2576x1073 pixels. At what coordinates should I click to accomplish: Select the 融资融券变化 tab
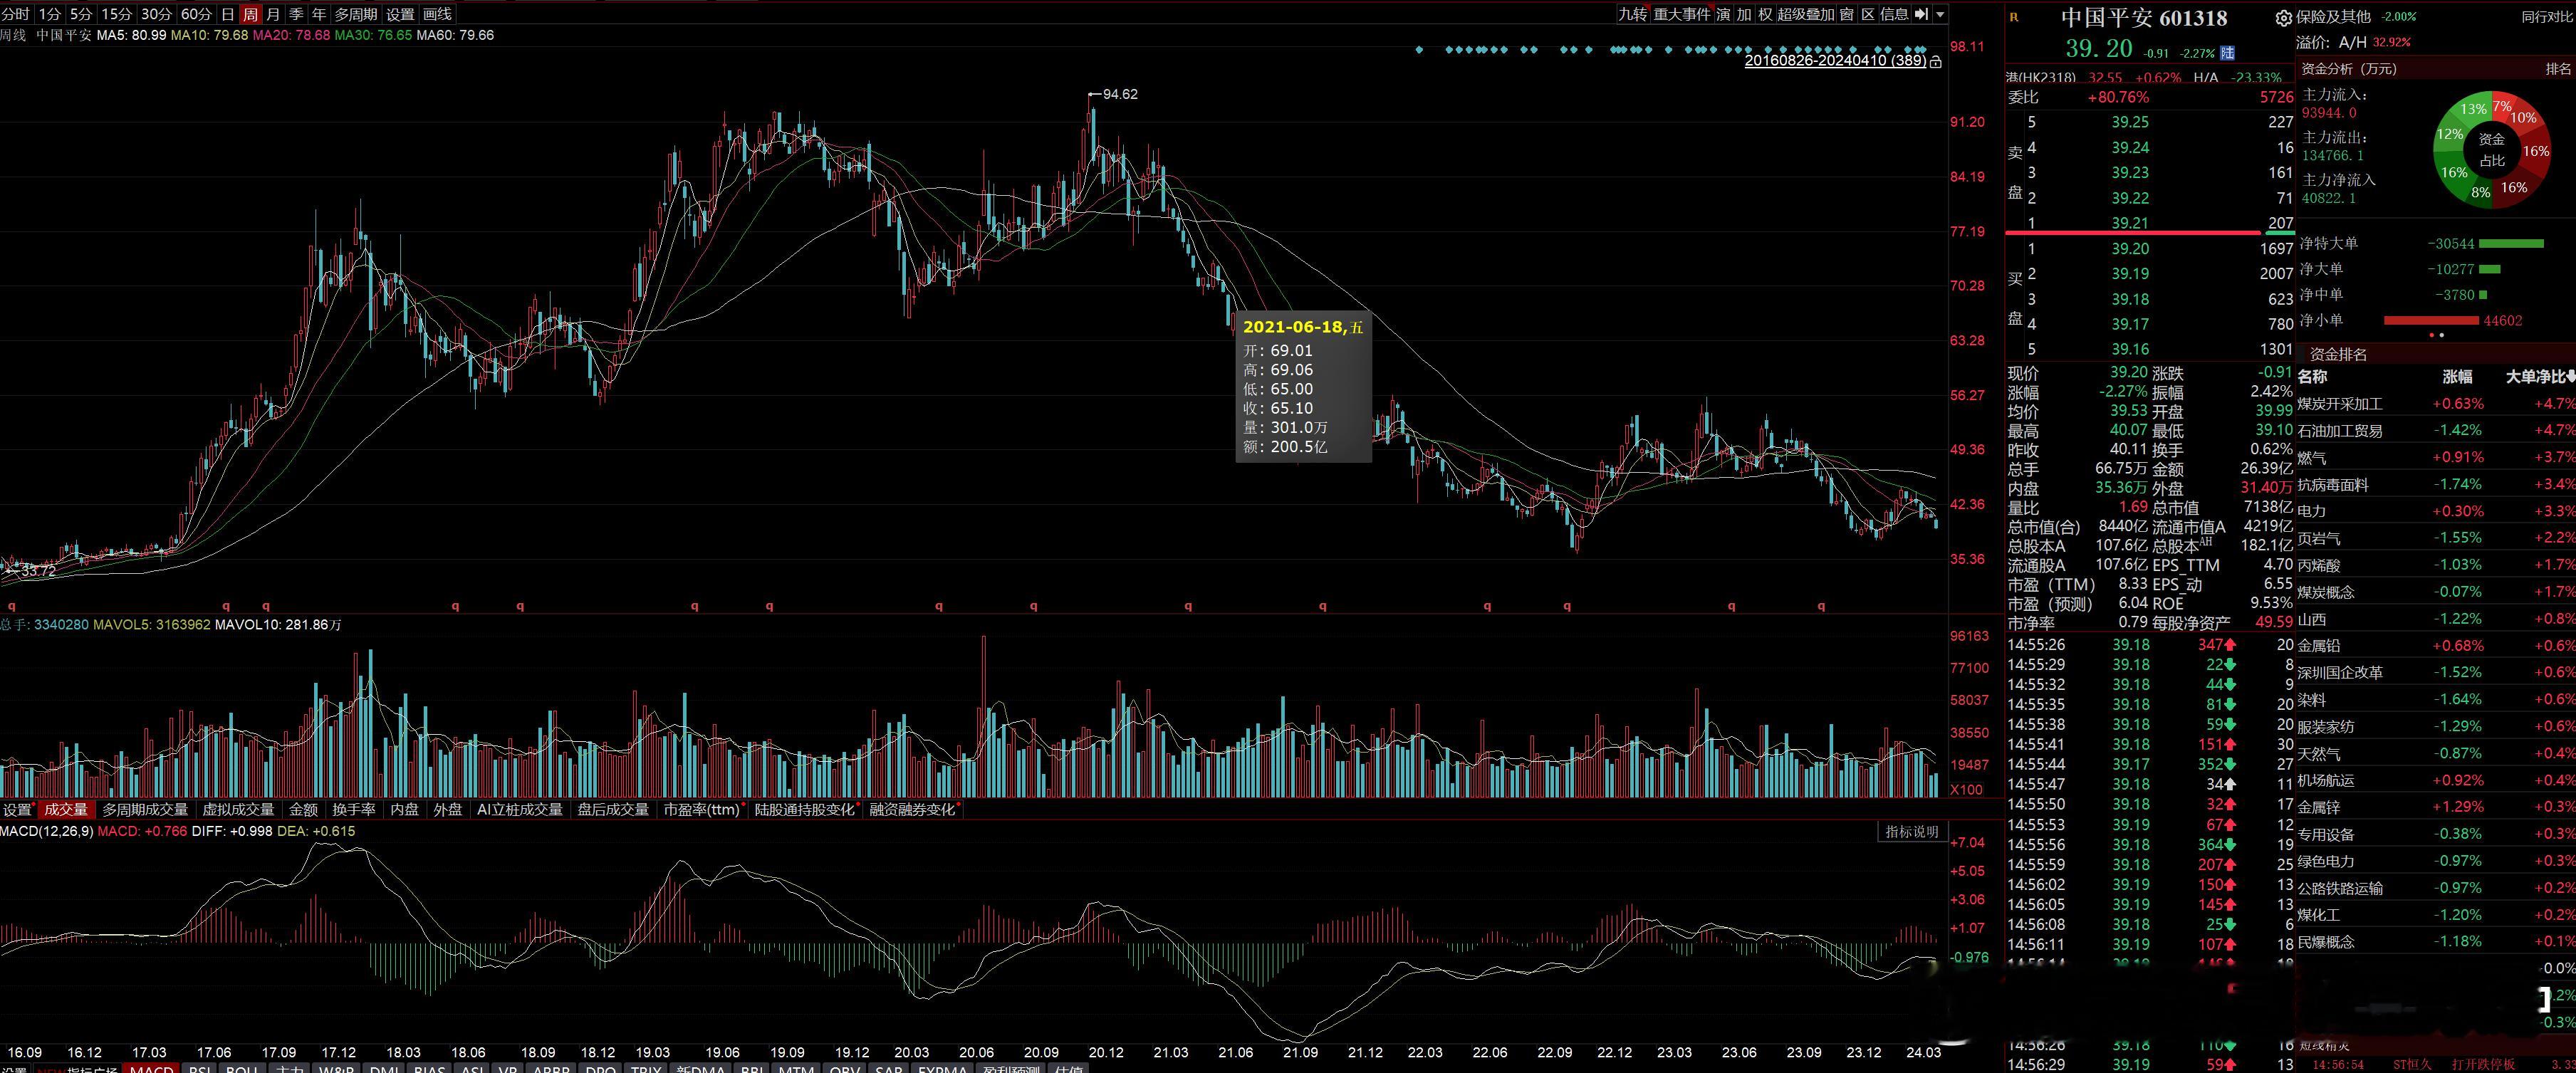coord(912,810)
